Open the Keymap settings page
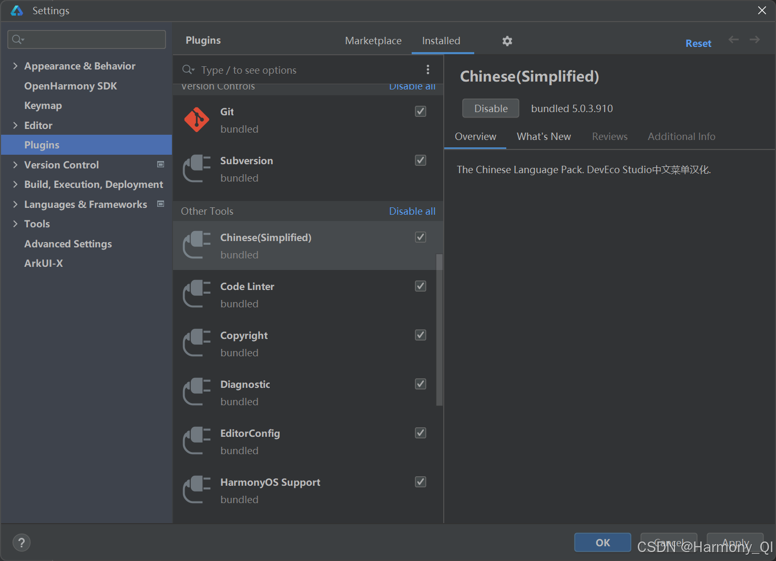The image size is (776, 561). tap(43, 105)
